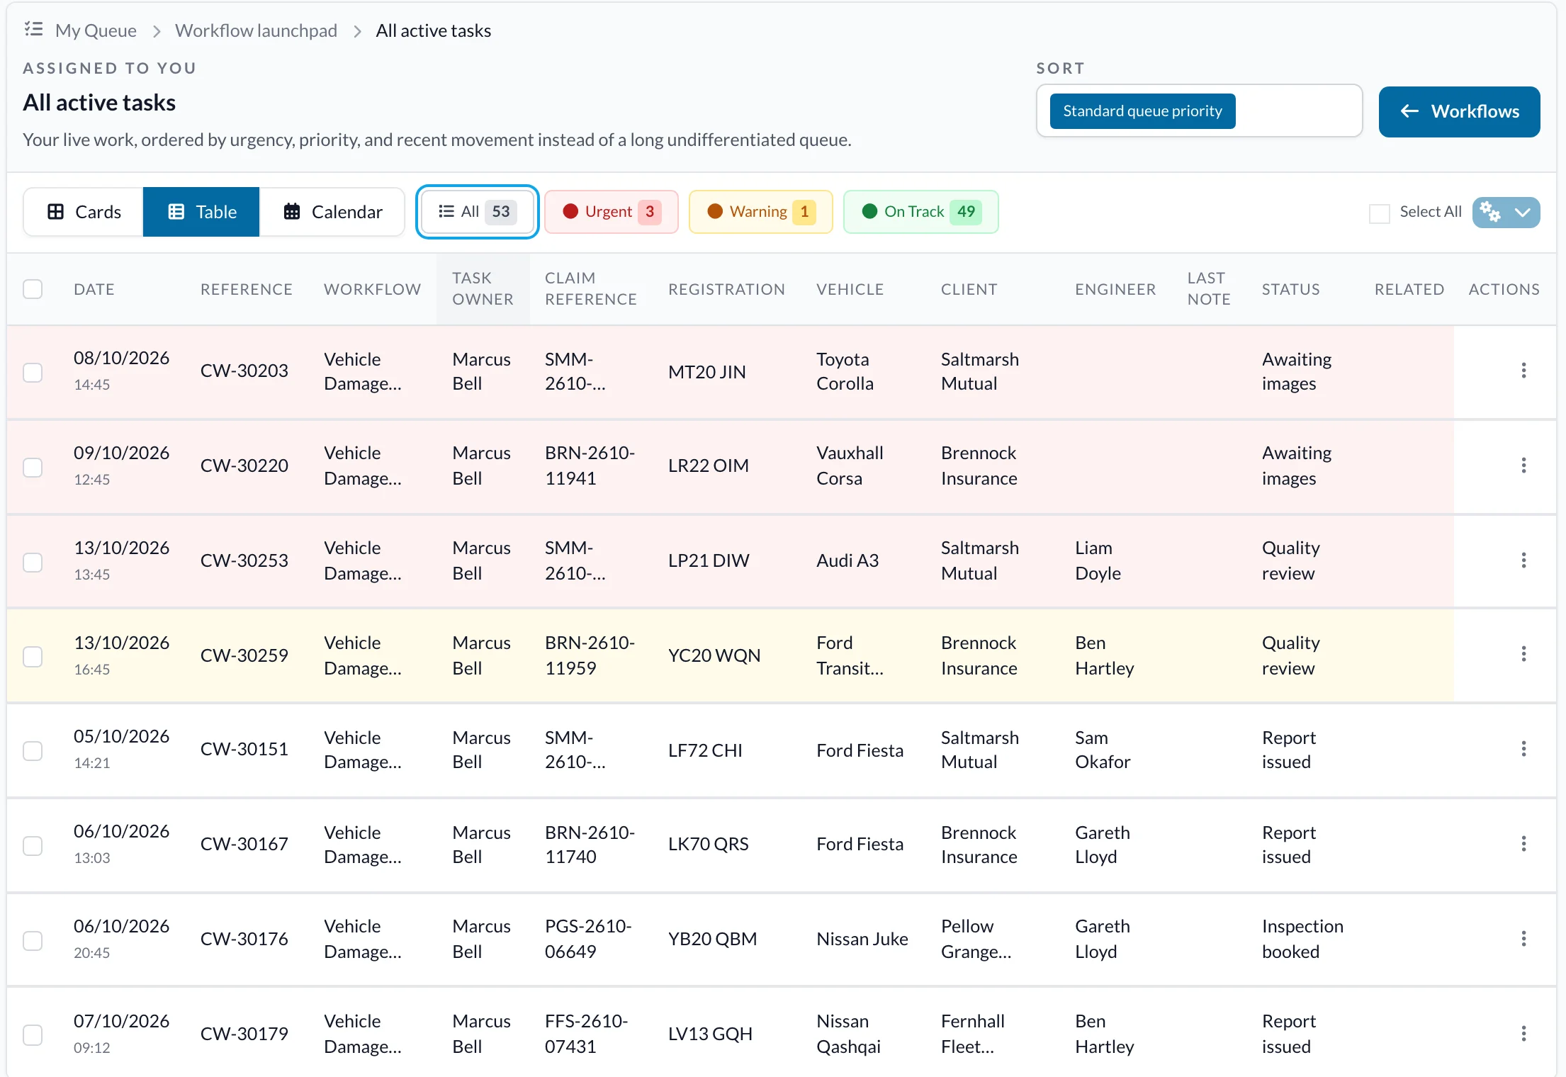The width and height of the screenshot is (1566, 1077).
Task: Open actions menu for CW-30151 row
Action: [1523, 749]
